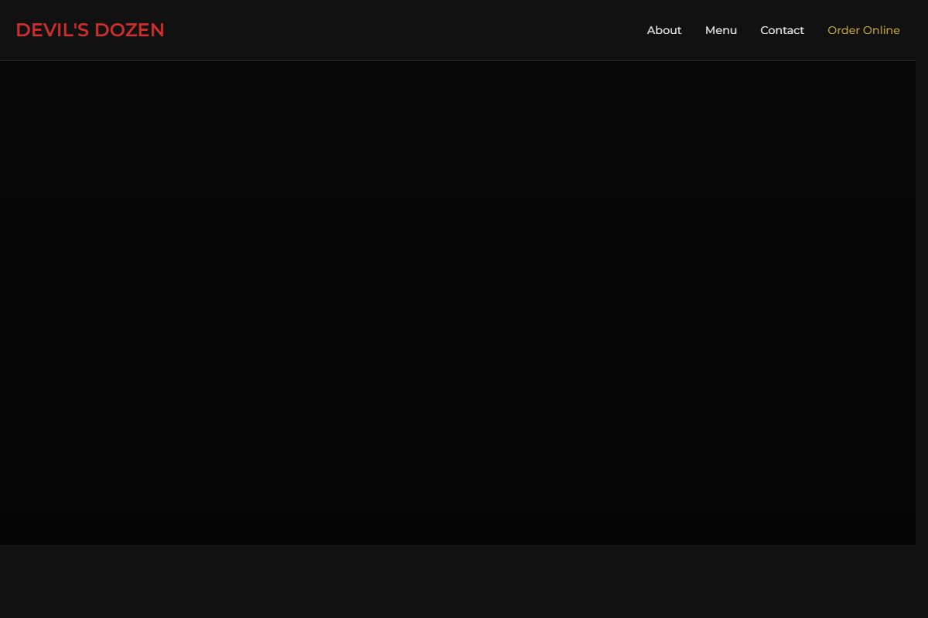Image resolution: width=928 pixels, height=618 pixels.
Task: Open the Contact page
Action: (782, 30)
